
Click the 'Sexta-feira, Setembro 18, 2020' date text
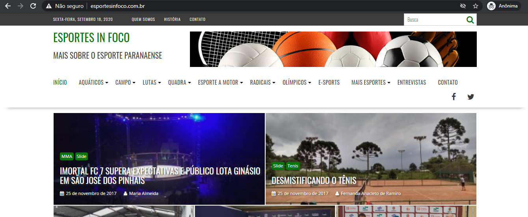tap(83, 19)
